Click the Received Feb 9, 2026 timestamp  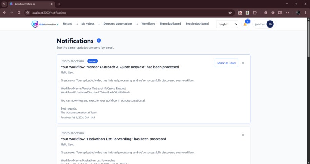pos(78,118)
